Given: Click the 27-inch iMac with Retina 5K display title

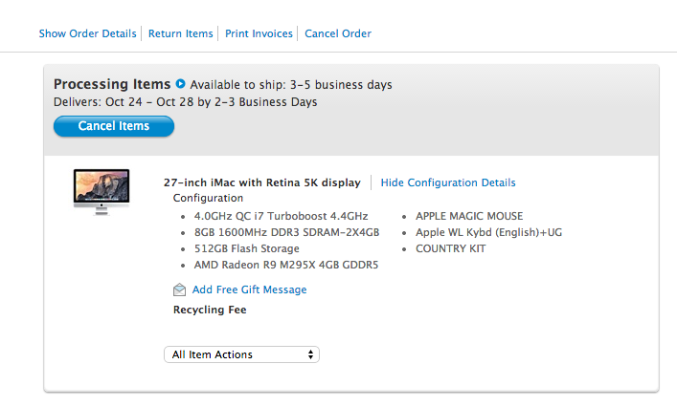Looking at the screenshot, I should [x=262, y=182].
